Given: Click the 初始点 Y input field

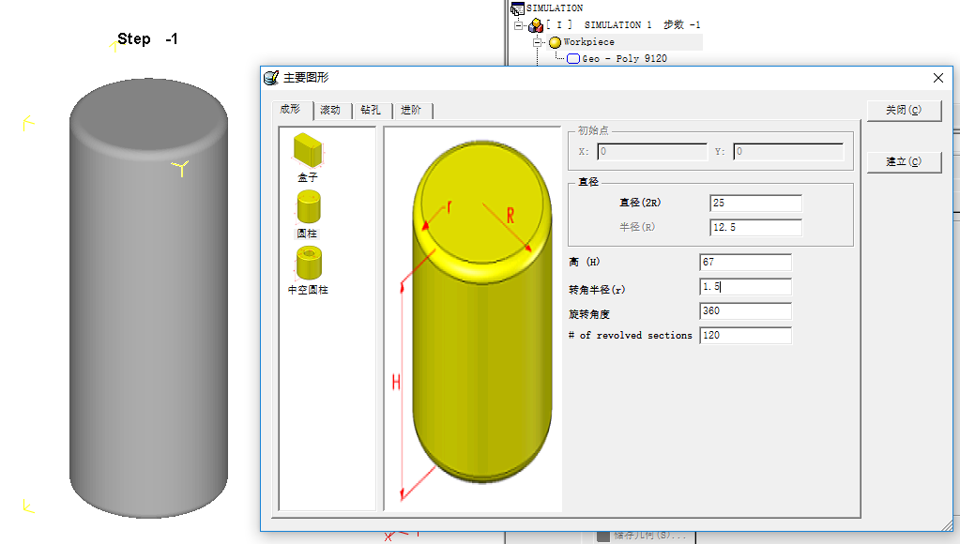Looking at the screenshot, I should tap(788, 151).
